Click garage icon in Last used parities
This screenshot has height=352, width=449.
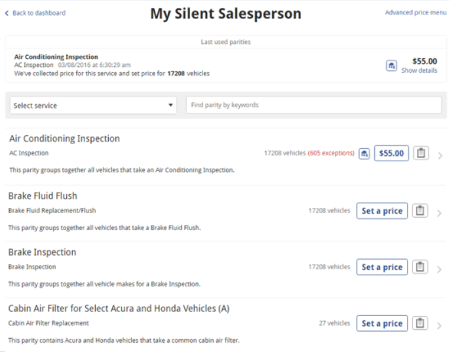391,66
